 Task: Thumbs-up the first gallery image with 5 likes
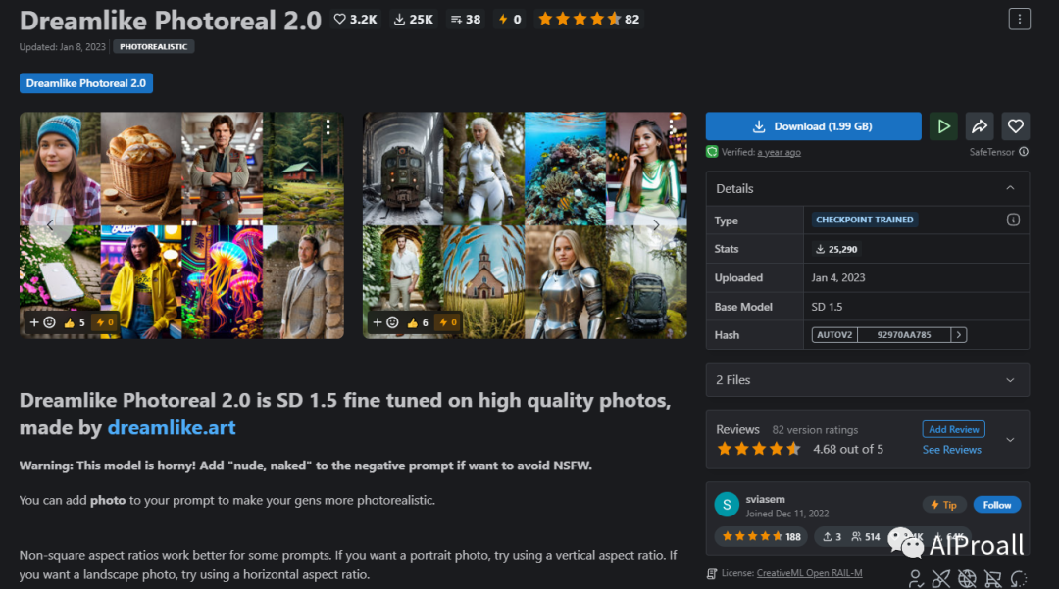[75, 322]
